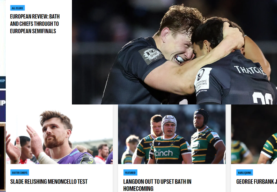The image size is (277, 192).
Task: Open the George Furbank article headline
Action: coord(257,181)
